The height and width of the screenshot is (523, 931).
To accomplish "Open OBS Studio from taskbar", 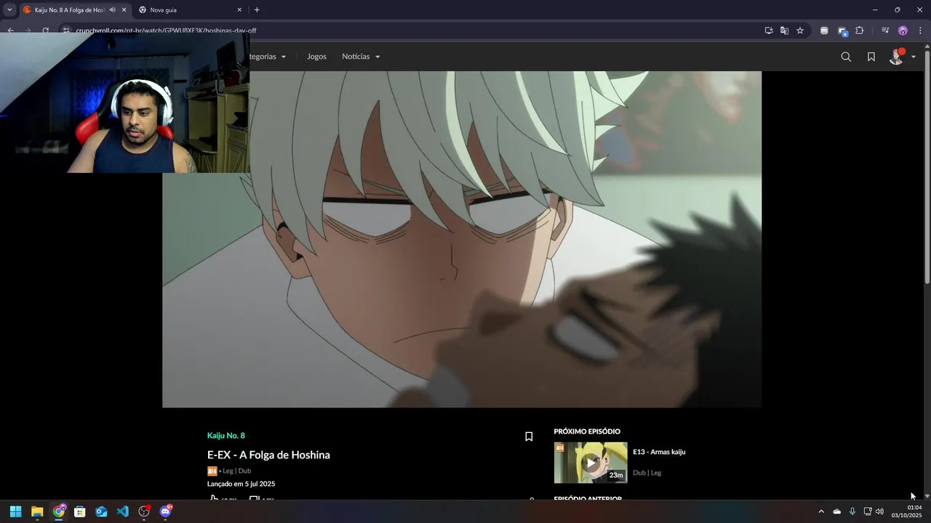I will tap(144, 511).
